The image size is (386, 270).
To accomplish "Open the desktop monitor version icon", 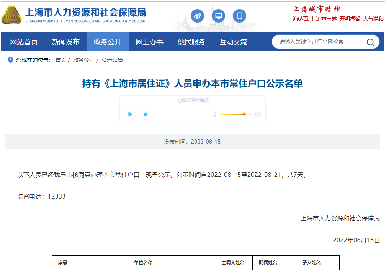I will [218, 16].
